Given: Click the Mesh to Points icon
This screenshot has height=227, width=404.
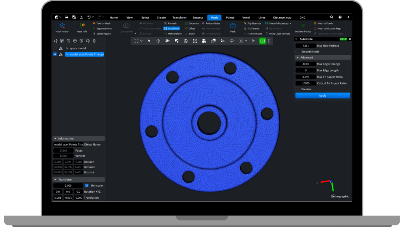Looking at the screenshot, I should [303, 28].
